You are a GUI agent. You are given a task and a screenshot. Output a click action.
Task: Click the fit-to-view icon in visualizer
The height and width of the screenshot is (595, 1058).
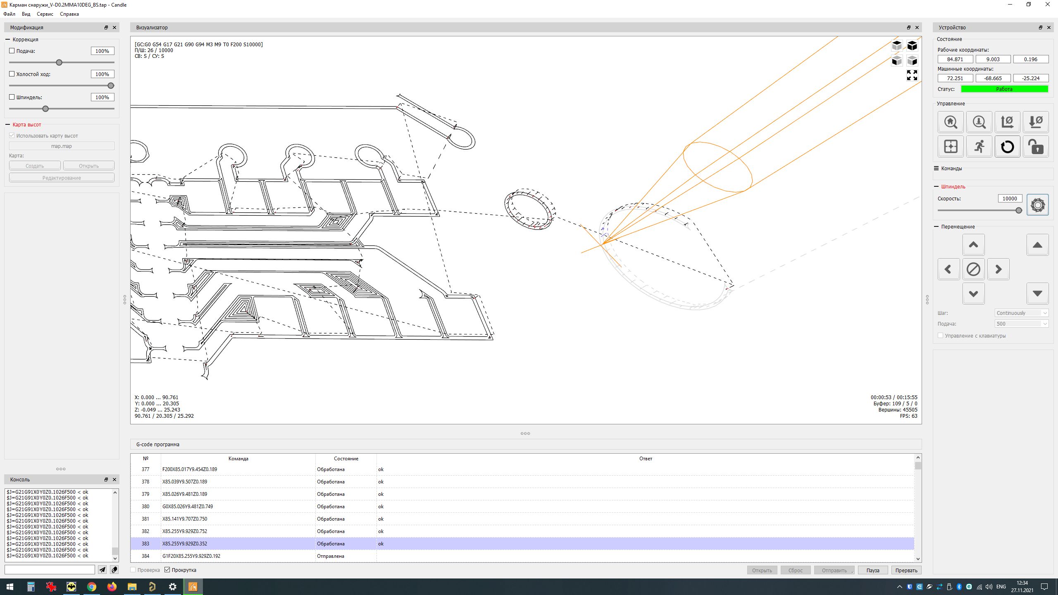tap(912, 75)
